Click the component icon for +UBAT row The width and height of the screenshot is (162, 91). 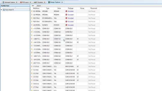[x=32, y=39]
